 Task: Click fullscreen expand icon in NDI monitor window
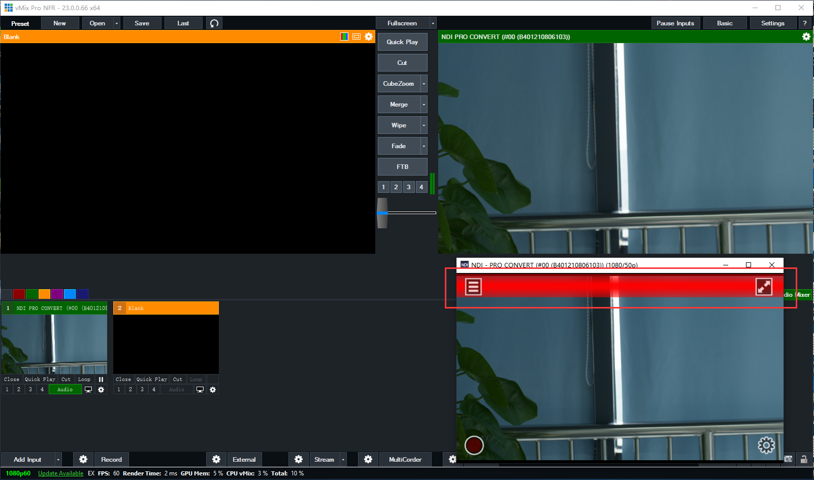click(764, 287)
